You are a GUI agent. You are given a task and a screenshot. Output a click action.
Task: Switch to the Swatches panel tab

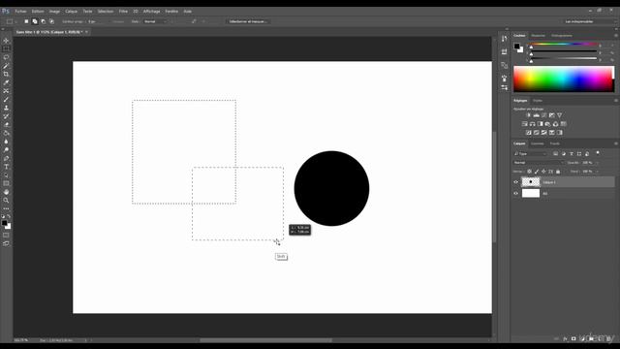coord(538,36)
